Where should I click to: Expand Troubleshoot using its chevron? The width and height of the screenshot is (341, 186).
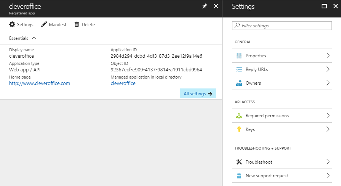click(328, 162)
